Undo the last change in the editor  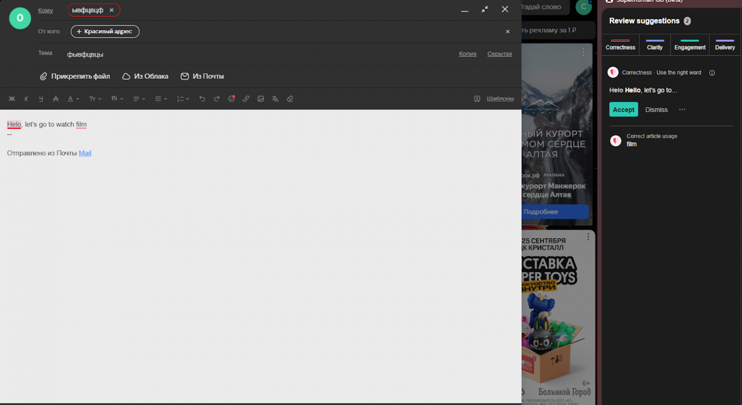tap(202, 98)
